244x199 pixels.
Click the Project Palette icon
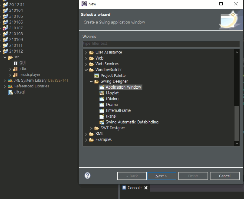[x=96, y=76]
